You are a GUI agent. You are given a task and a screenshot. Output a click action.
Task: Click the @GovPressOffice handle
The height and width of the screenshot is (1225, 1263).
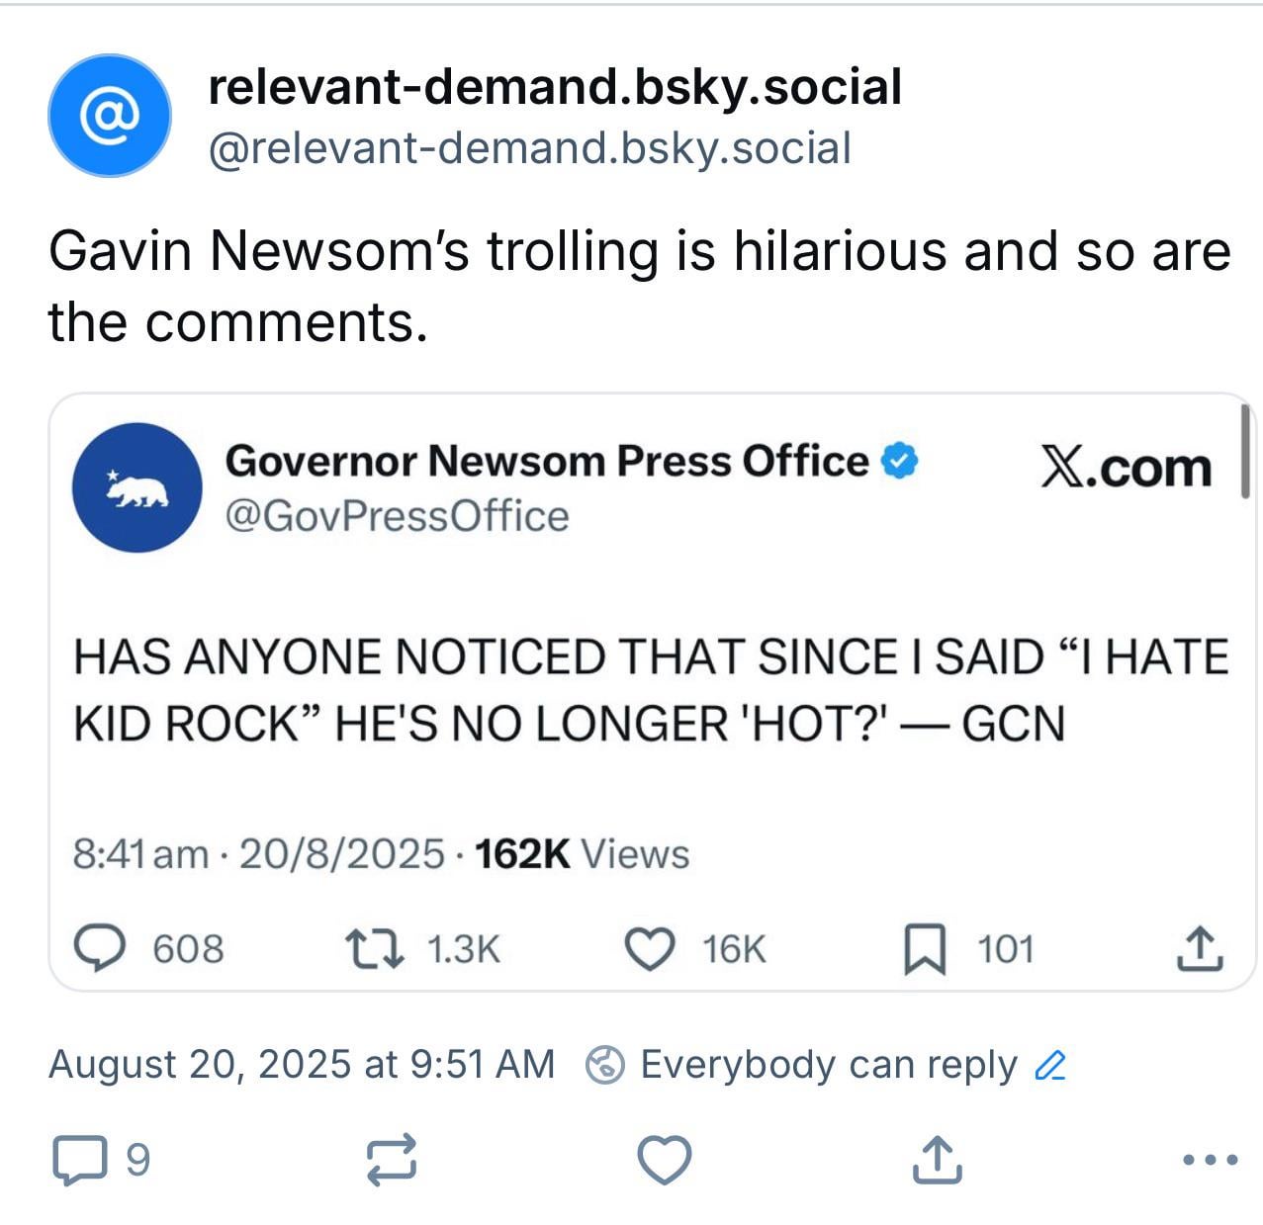coord(398,516)
